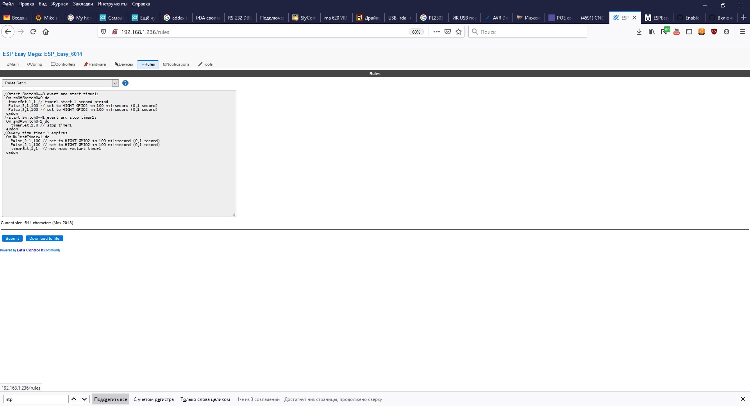Toggle whole words only search option
The width and height of the screenshot is (750, 406).
[205, 399]
